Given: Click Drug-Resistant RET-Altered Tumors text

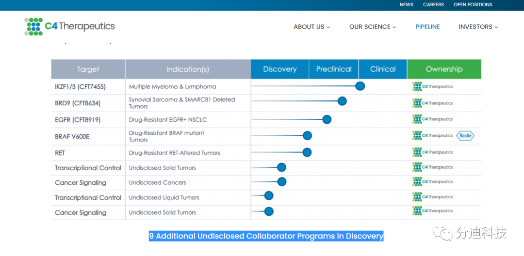Looking at the screenshot, I should click(175, 153).
